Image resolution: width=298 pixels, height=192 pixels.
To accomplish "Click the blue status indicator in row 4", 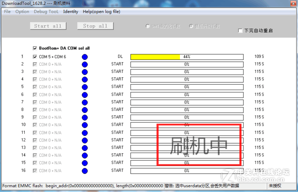I will tap(85, 80).
